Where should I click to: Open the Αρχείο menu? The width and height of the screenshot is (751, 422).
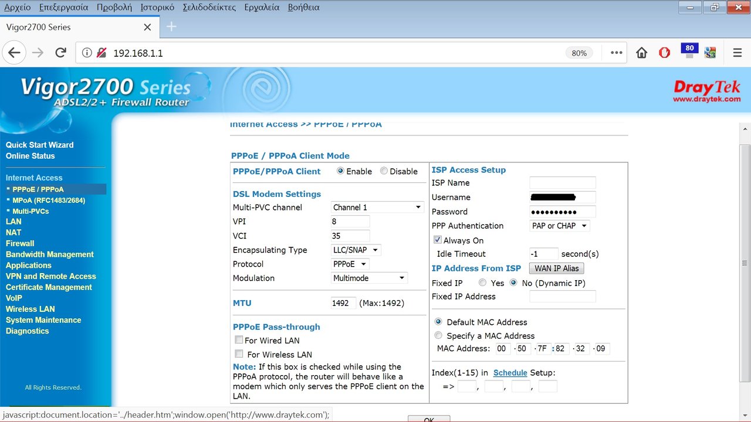[18, 8]
